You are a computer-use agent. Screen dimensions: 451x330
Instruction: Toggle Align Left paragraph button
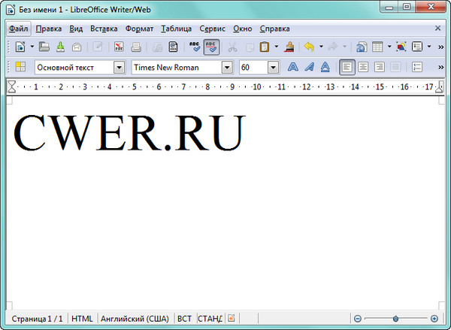coord(347,68)
